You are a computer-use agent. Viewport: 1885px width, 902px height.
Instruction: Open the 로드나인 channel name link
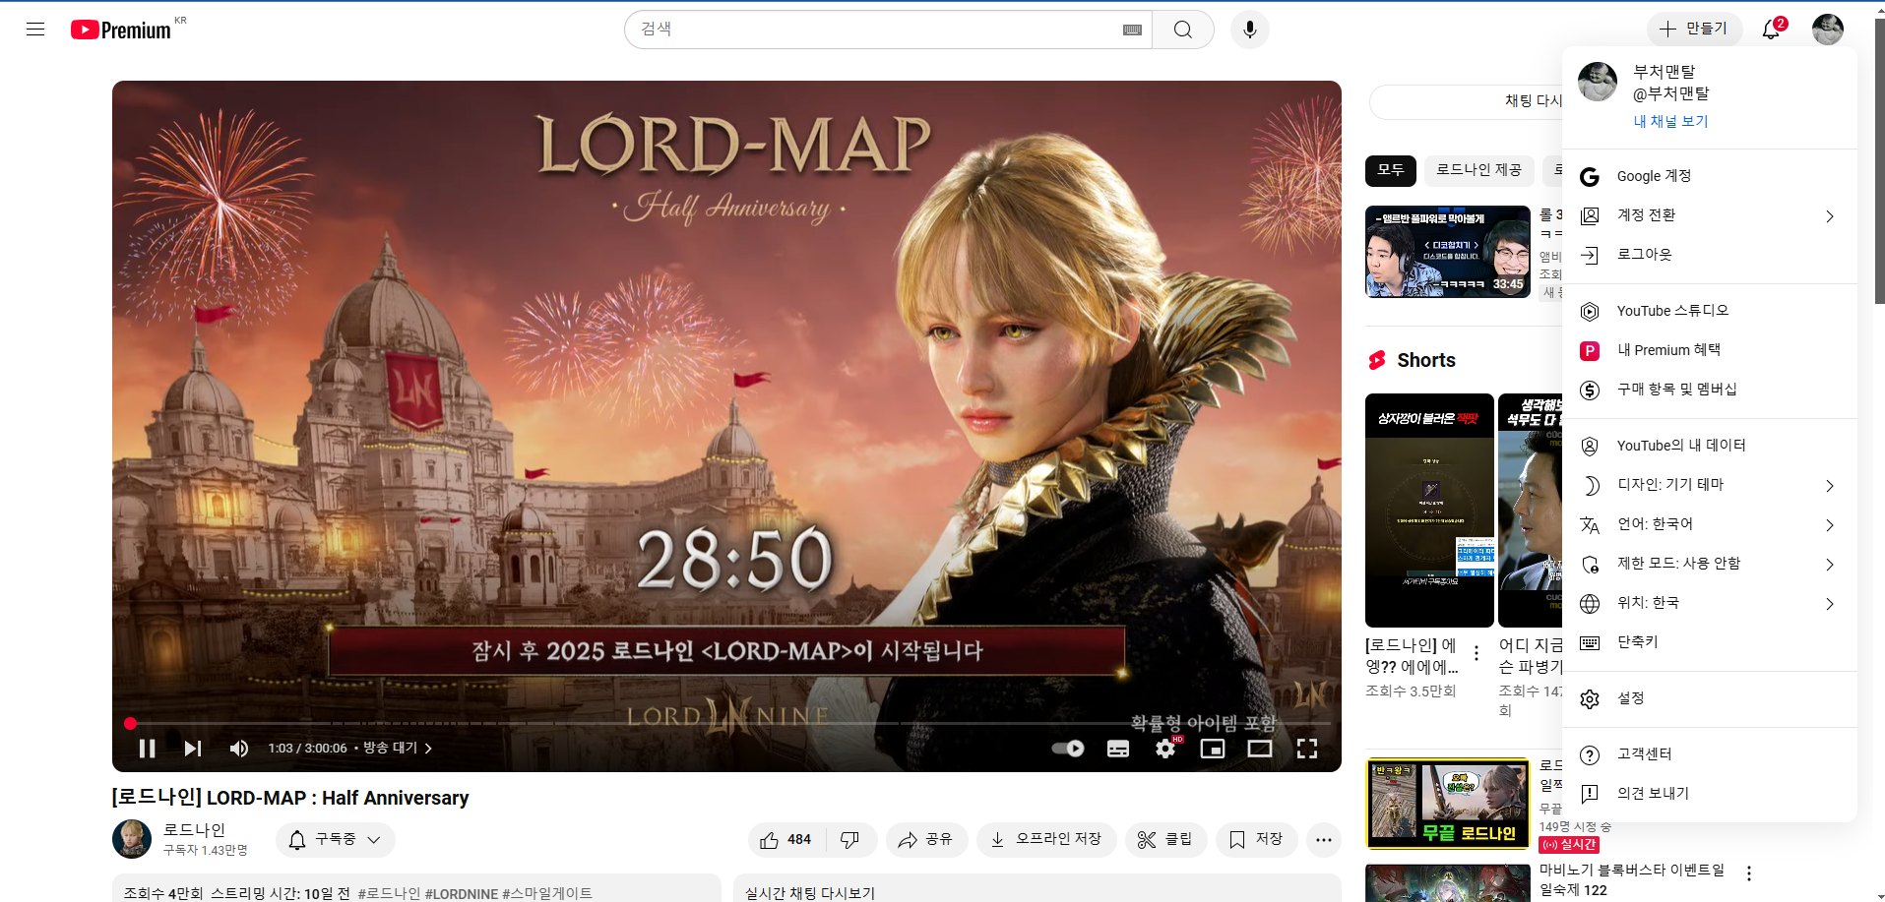tap(195, 829)
